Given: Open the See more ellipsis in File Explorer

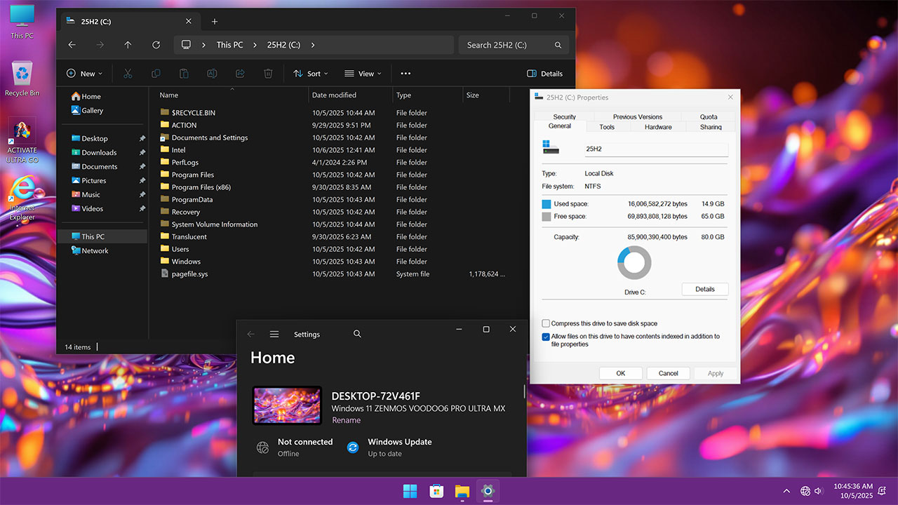Looking at the screenshot, I should pos(406,74).
